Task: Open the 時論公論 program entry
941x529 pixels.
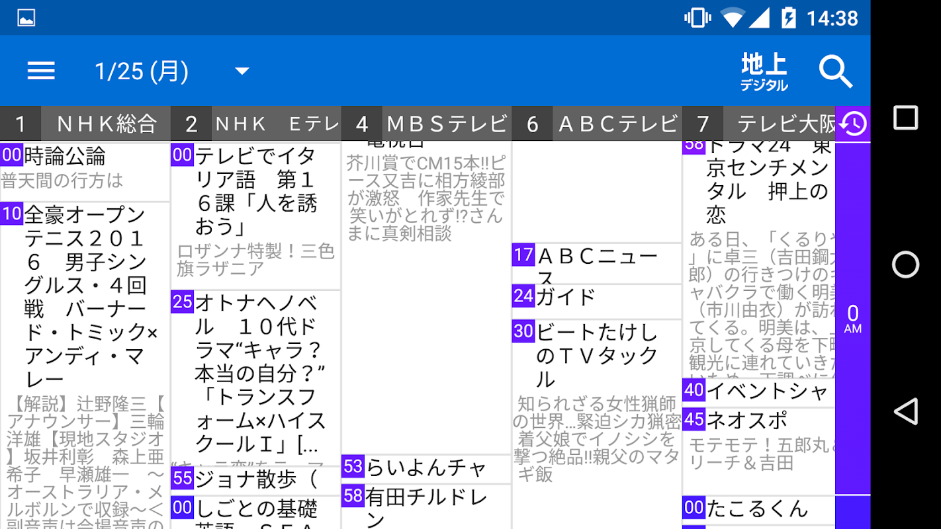Action: pos(85,171)
